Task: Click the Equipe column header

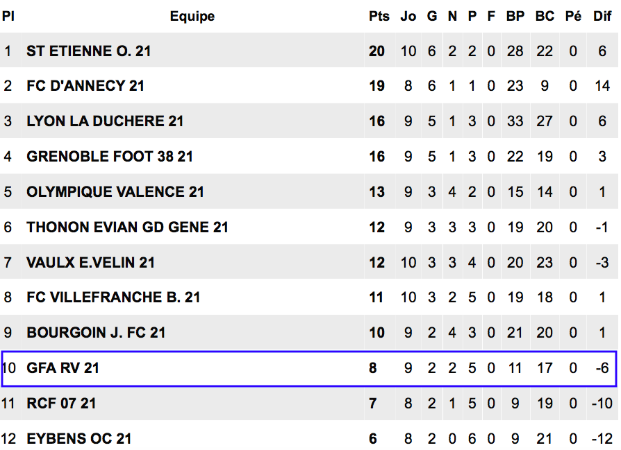Action: [192, 16]
